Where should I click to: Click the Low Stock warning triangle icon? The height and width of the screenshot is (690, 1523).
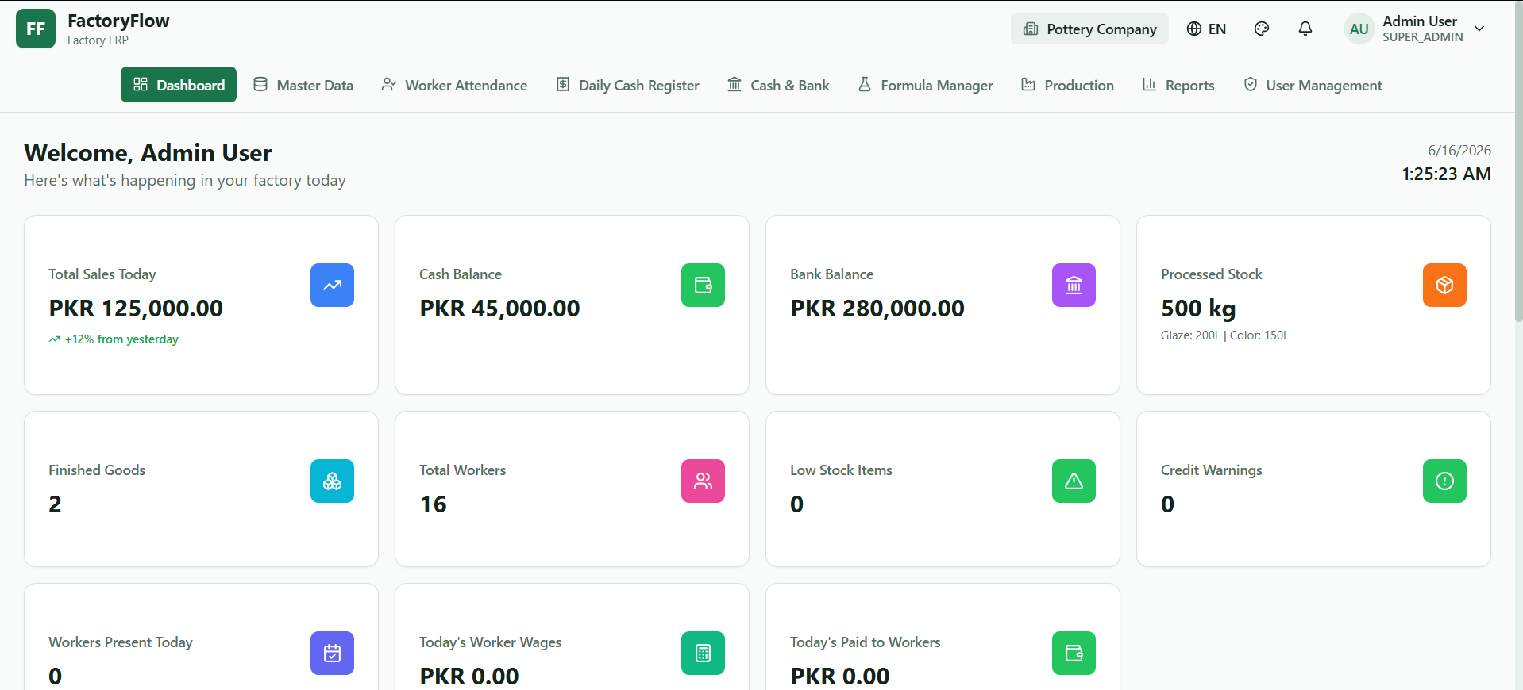tap(1074, 481)
